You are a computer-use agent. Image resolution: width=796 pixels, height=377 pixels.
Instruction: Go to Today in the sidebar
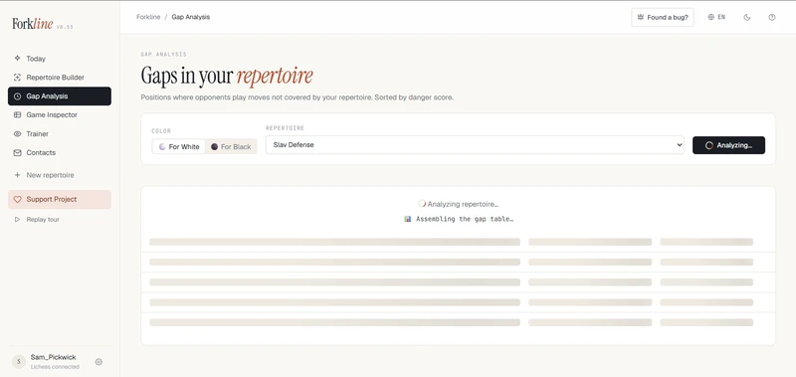point(60,59)
